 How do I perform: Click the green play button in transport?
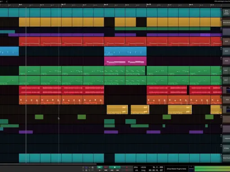click(100, 168)
